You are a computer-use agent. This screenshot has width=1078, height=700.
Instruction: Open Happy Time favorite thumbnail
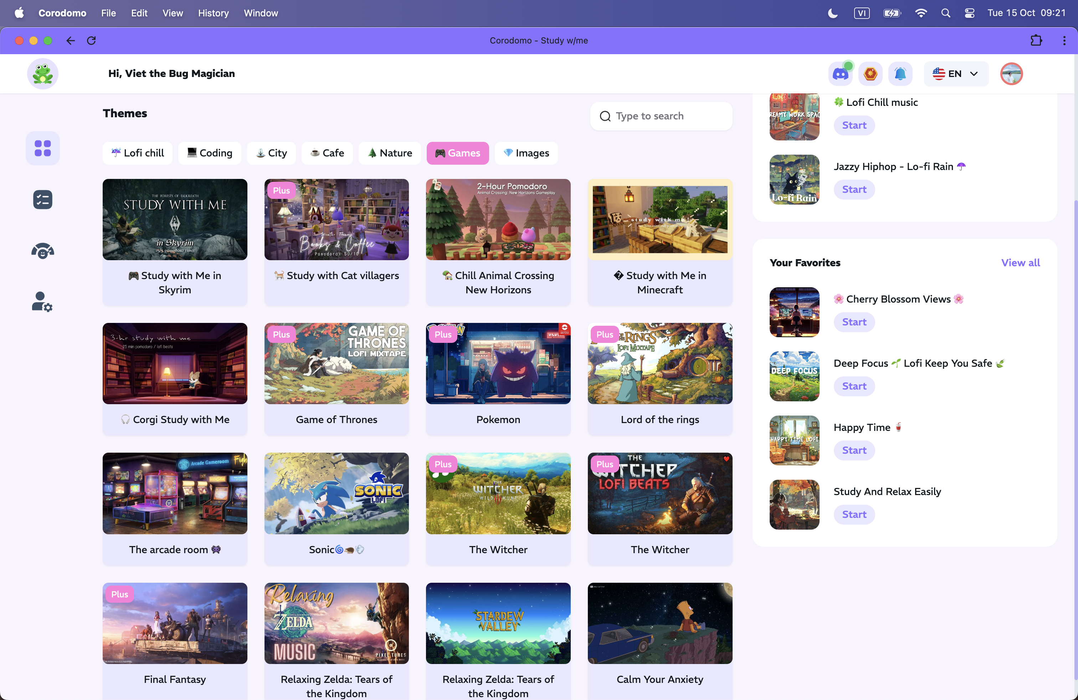(x=795, y=440)
